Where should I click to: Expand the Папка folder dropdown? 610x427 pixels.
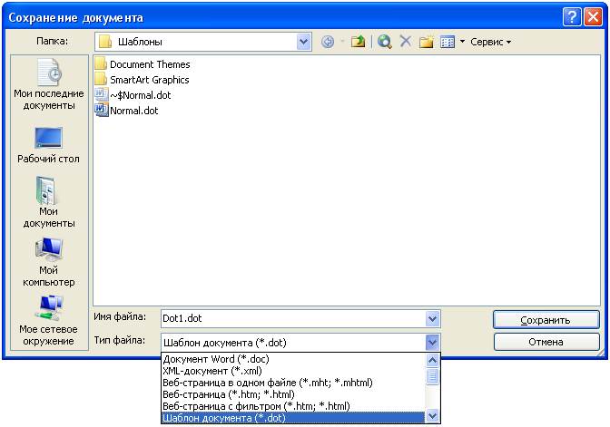coord(303,42)
